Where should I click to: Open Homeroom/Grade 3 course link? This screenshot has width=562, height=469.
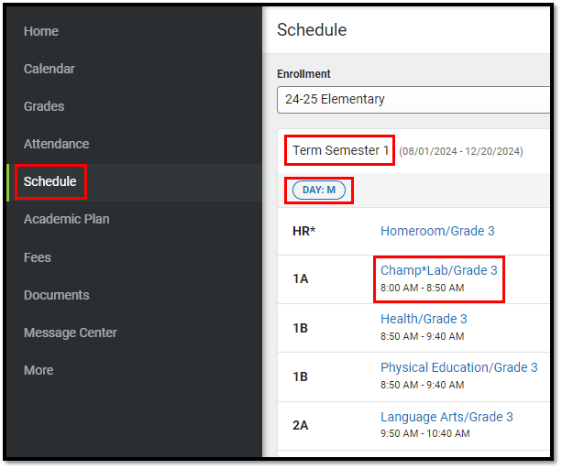click(x=437, y=231)
